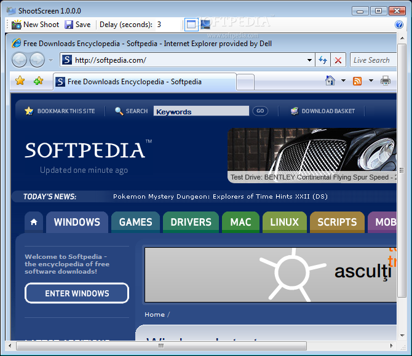Switch to the WINDOWS category tab
The image size is (412, 356).
point(77,223)
